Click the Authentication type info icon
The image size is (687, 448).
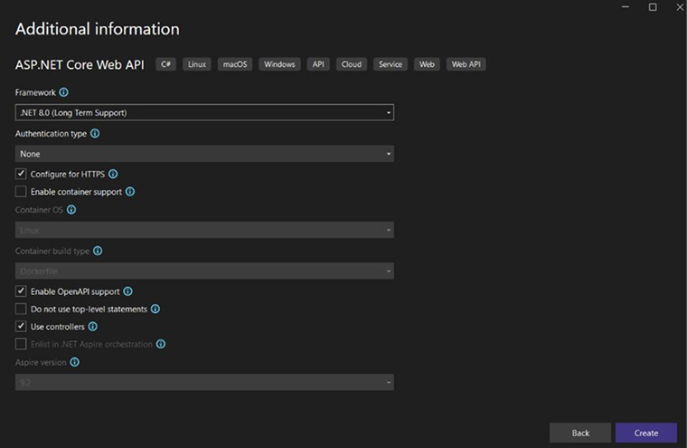point(95,133)
